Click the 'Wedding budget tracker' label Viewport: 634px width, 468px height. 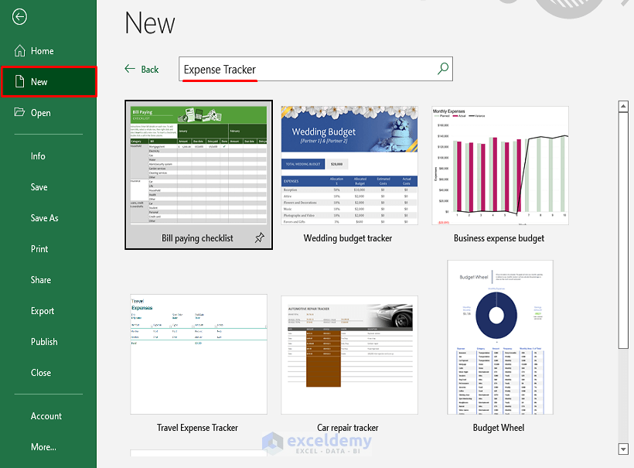click(x=348, y=238)
